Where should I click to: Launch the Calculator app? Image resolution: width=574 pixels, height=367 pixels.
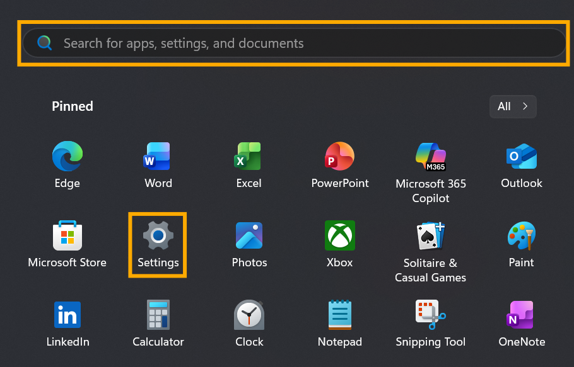(x=158, y=323)
